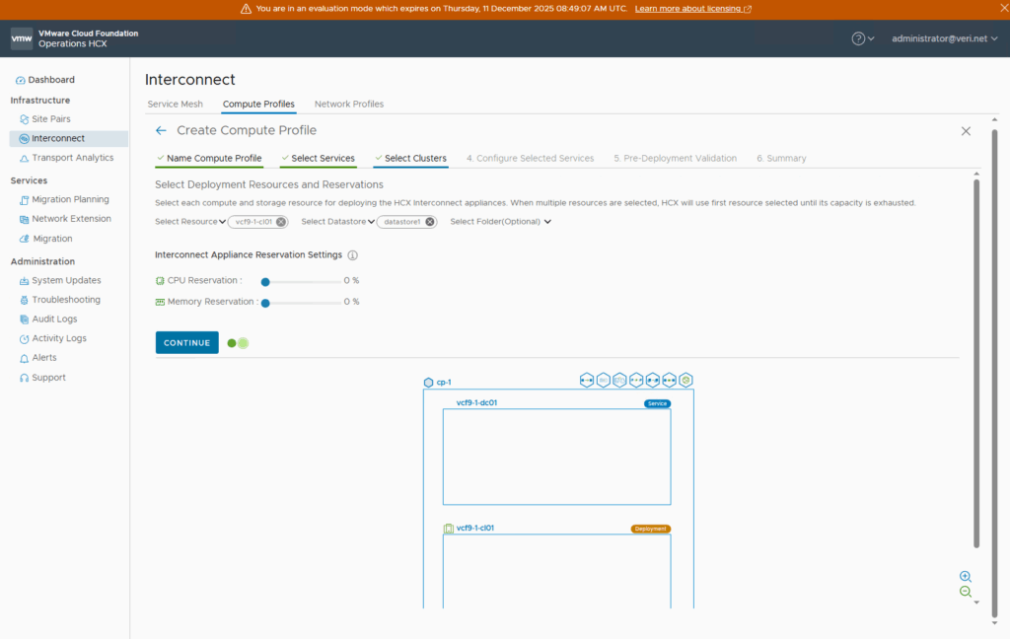The height and width of the screenshot is (639, 1010).
Task: Remove the vcf9-1-cl01 resource chip
Action: (281, 222)
